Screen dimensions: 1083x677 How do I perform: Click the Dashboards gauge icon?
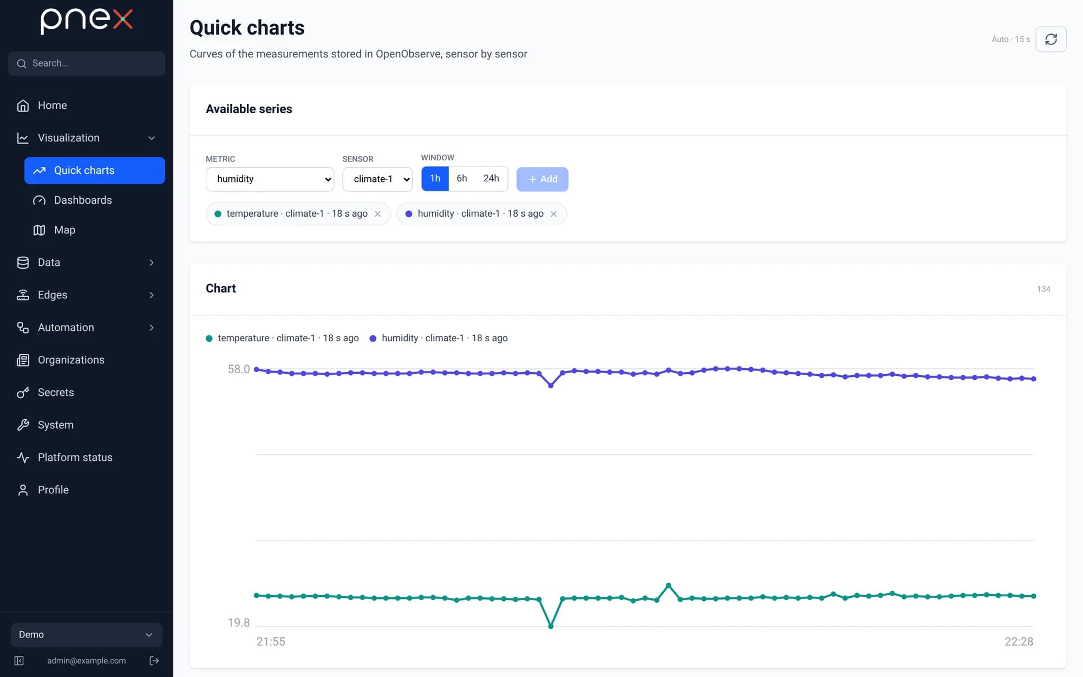pyautogui.click(x=39, y=200)
